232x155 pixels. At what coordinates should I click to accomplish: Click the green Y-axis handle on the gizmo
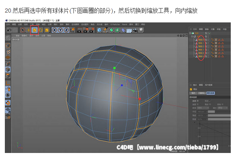coord(114,68)
